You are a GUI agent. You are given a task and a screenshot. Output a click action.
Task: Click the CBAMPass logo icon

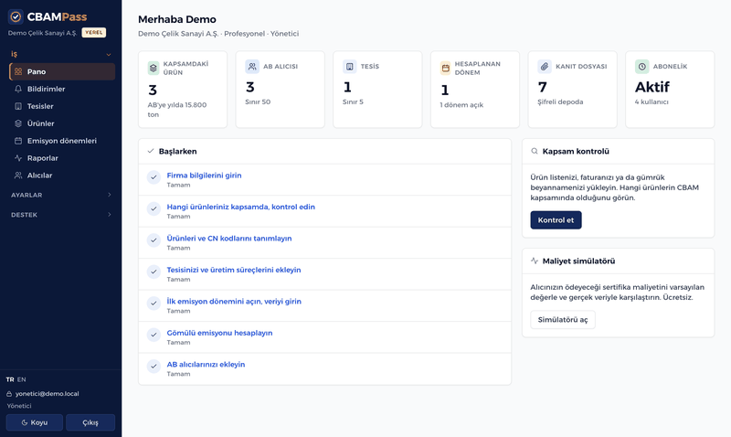[x=16, y=16]
